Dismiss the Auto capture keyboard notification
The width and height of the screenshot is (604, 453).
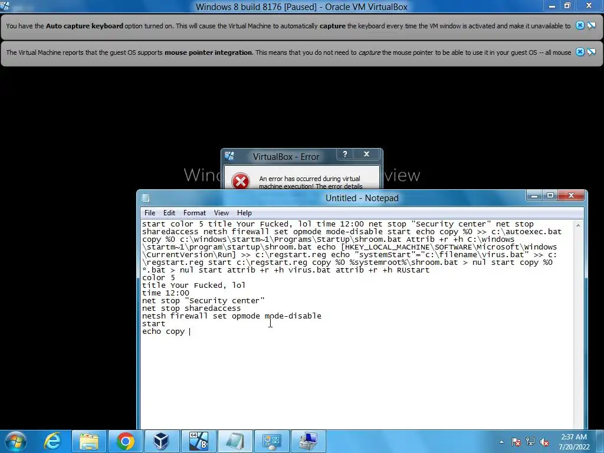pos(580,25)
